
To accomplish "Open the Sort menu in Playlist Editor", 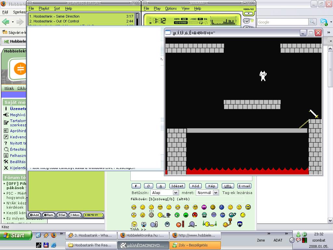I will click(x=57, y=8).
